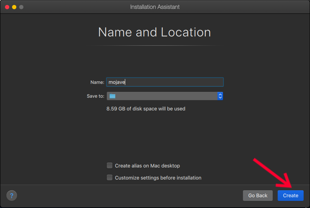Enable the Create alias on Mac desktop checkbox
The height and width of the screenshot is (208, 310).
tap(110, 166)
